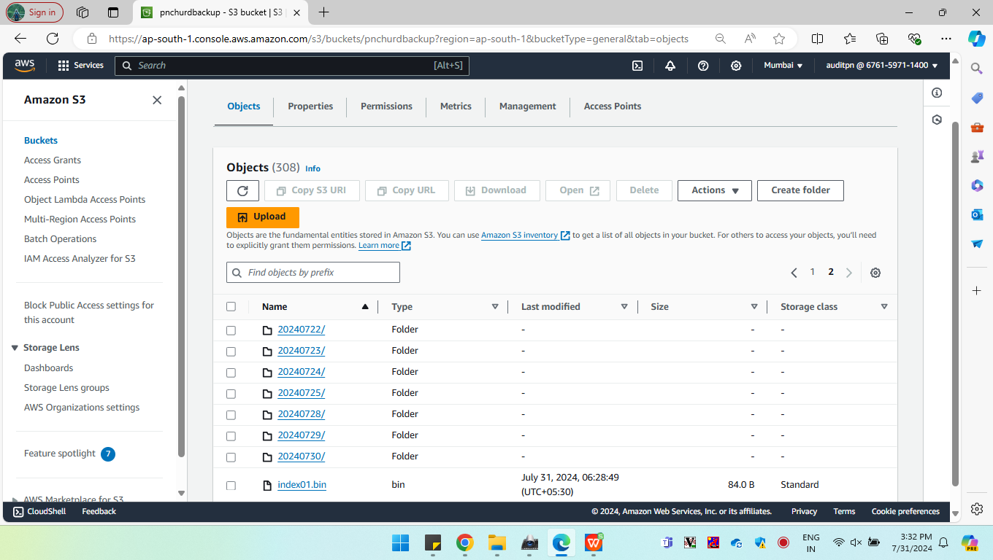Screen dimensions: 993x560
Task: Click the sidebar panel vertical scrollbar
Action: (182, 277)
